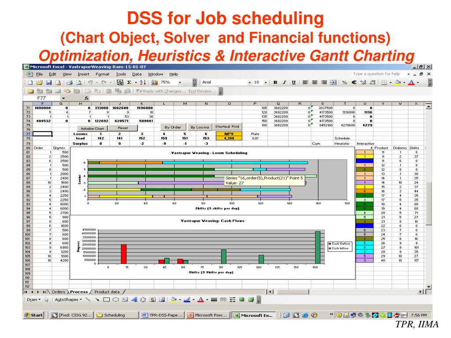Insert WordArt from Drawing toolbar
The image size is (451, 338).
click(134, 299)
